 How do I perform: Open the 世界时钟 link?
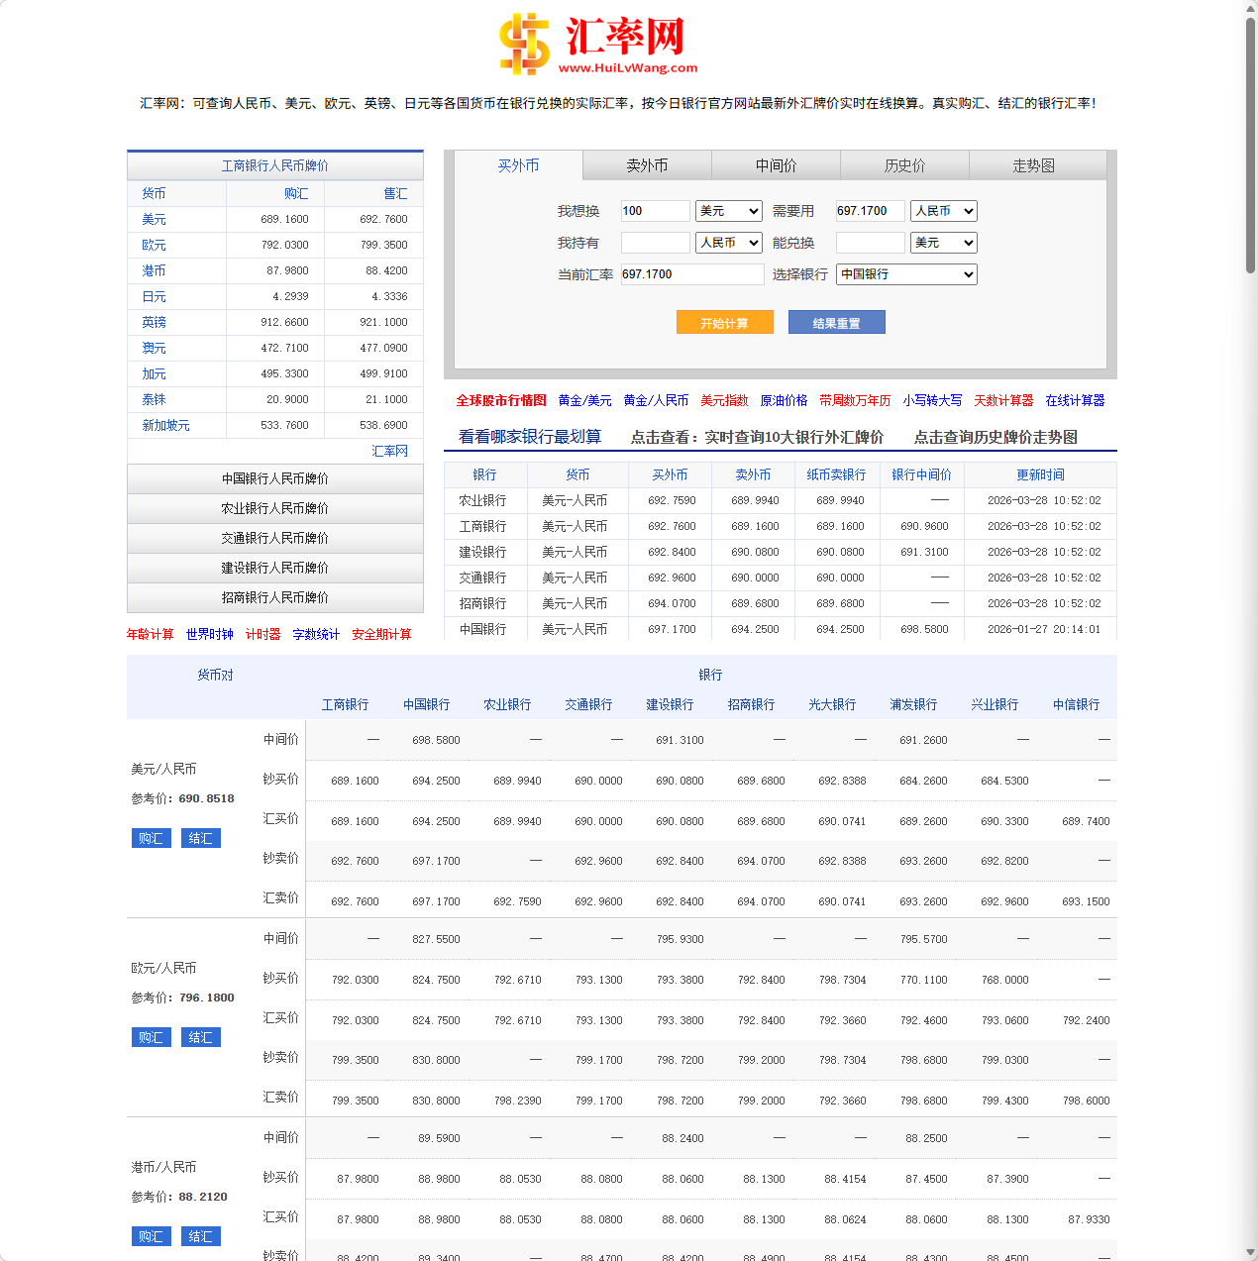pyautogui.click(x=209, y=634)
